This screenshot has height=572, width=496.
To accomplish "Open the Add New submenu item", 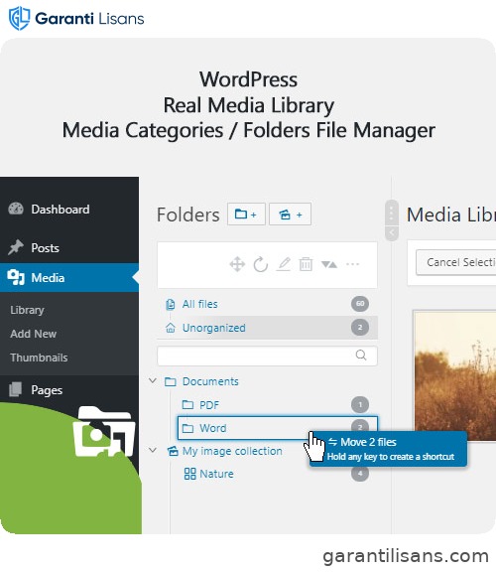I will pyautogui.click(x=33, y=334).
